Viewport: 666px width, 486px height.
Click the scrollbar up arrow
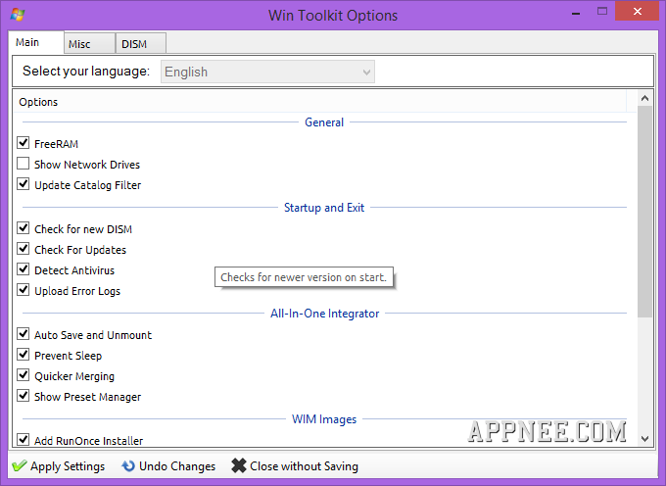click(x=644, y=98)
